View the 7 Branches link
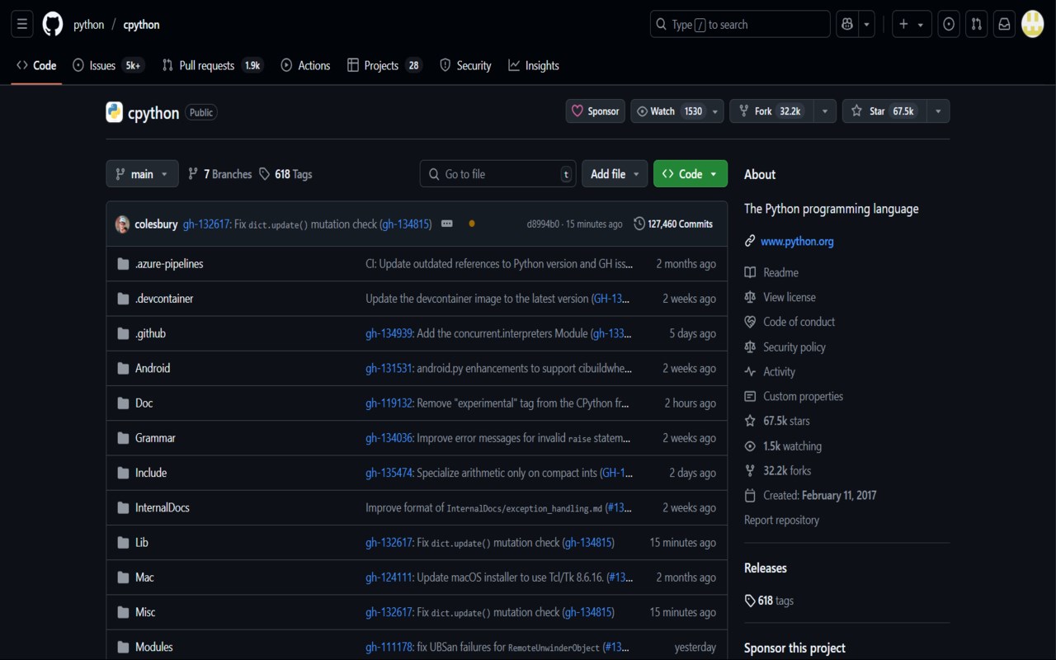 [219, 174]
